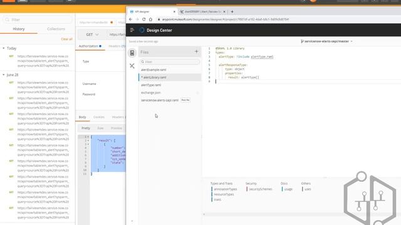Screen dimensions: 401x225
Task: Switch to the Preview response view
Action: point(117,128)
